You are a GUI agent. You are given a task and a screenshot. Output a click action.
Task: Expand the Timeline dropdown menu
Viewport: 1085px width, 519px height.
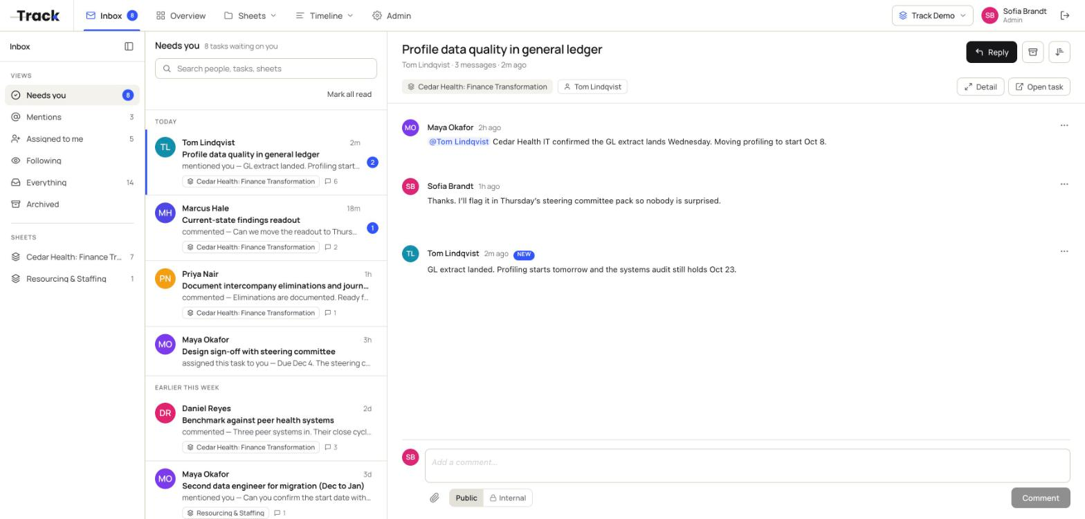click(x=325, y=15)
